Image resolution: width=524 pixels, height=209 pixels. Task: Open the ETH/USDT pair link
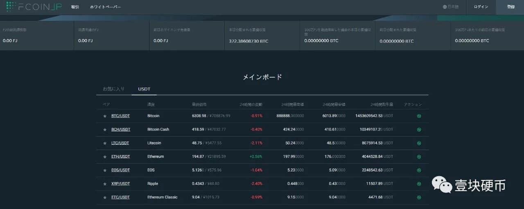120,156
